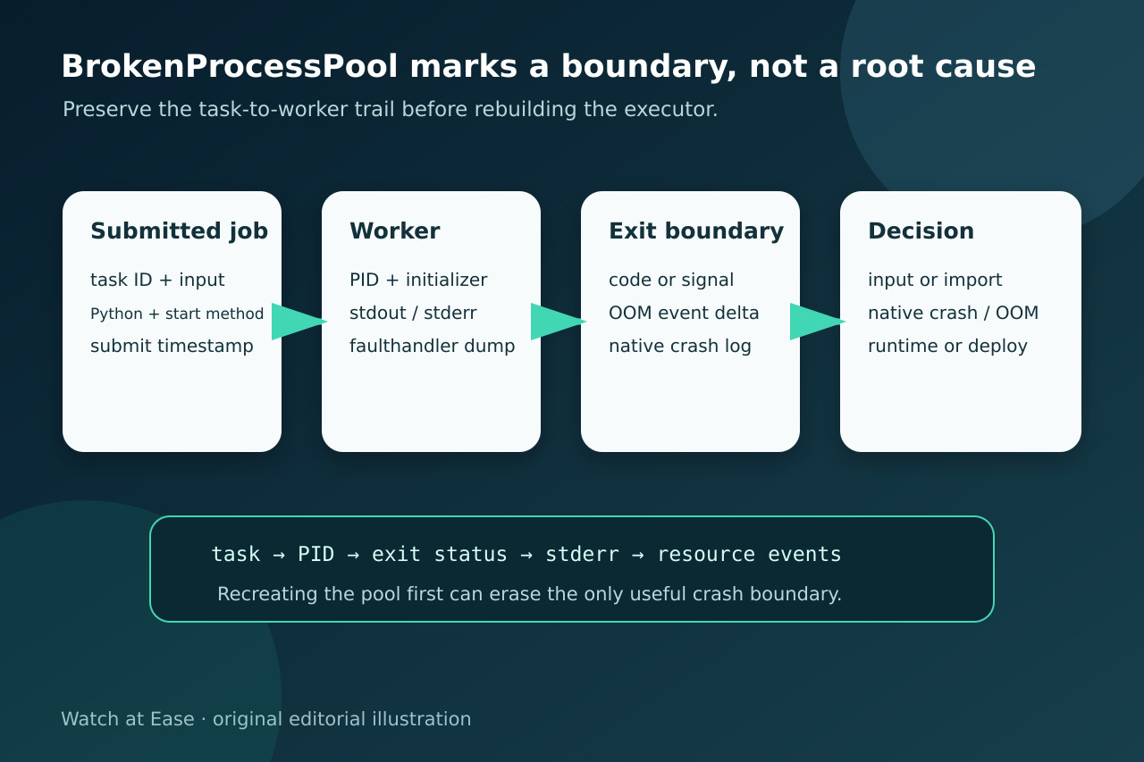Select "code or signal" line
This screenshot has height=762, width=1144.
pyautogui.click(x=671, y=281)
